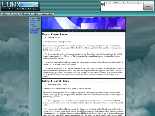This screenshot has height=116, width=155.
Task: Open the 'Github page for licenses' link
Action: click(34, 32)
